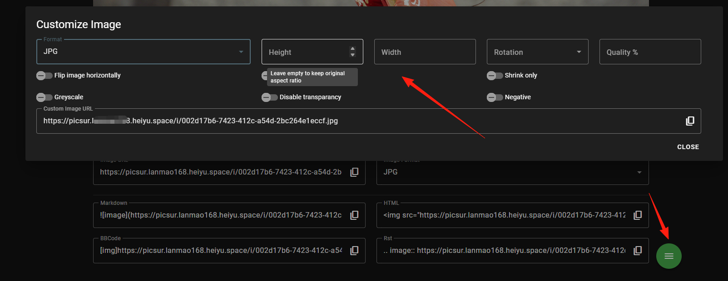Enable the Greyscale switch

click(45, 97)
